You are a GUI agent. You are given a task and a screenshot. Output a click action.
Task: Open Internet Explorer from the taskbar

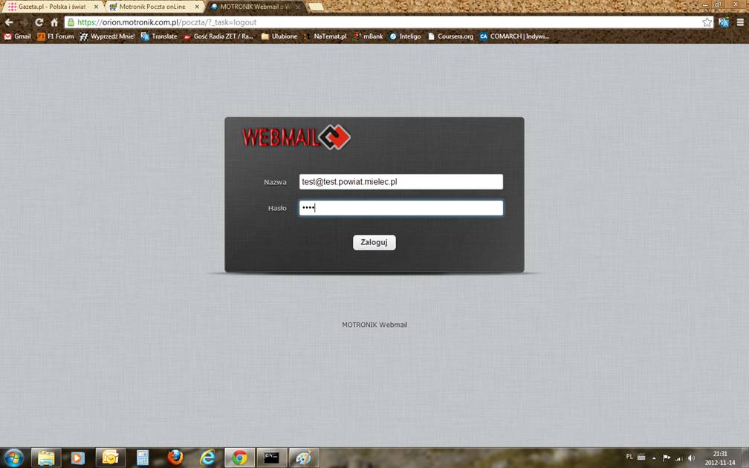click(207, 458)
